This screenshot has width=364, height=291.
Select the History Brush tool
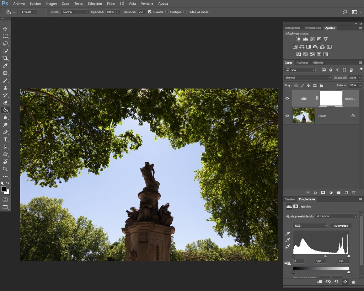pyautogui.click(x=5, y=95)
